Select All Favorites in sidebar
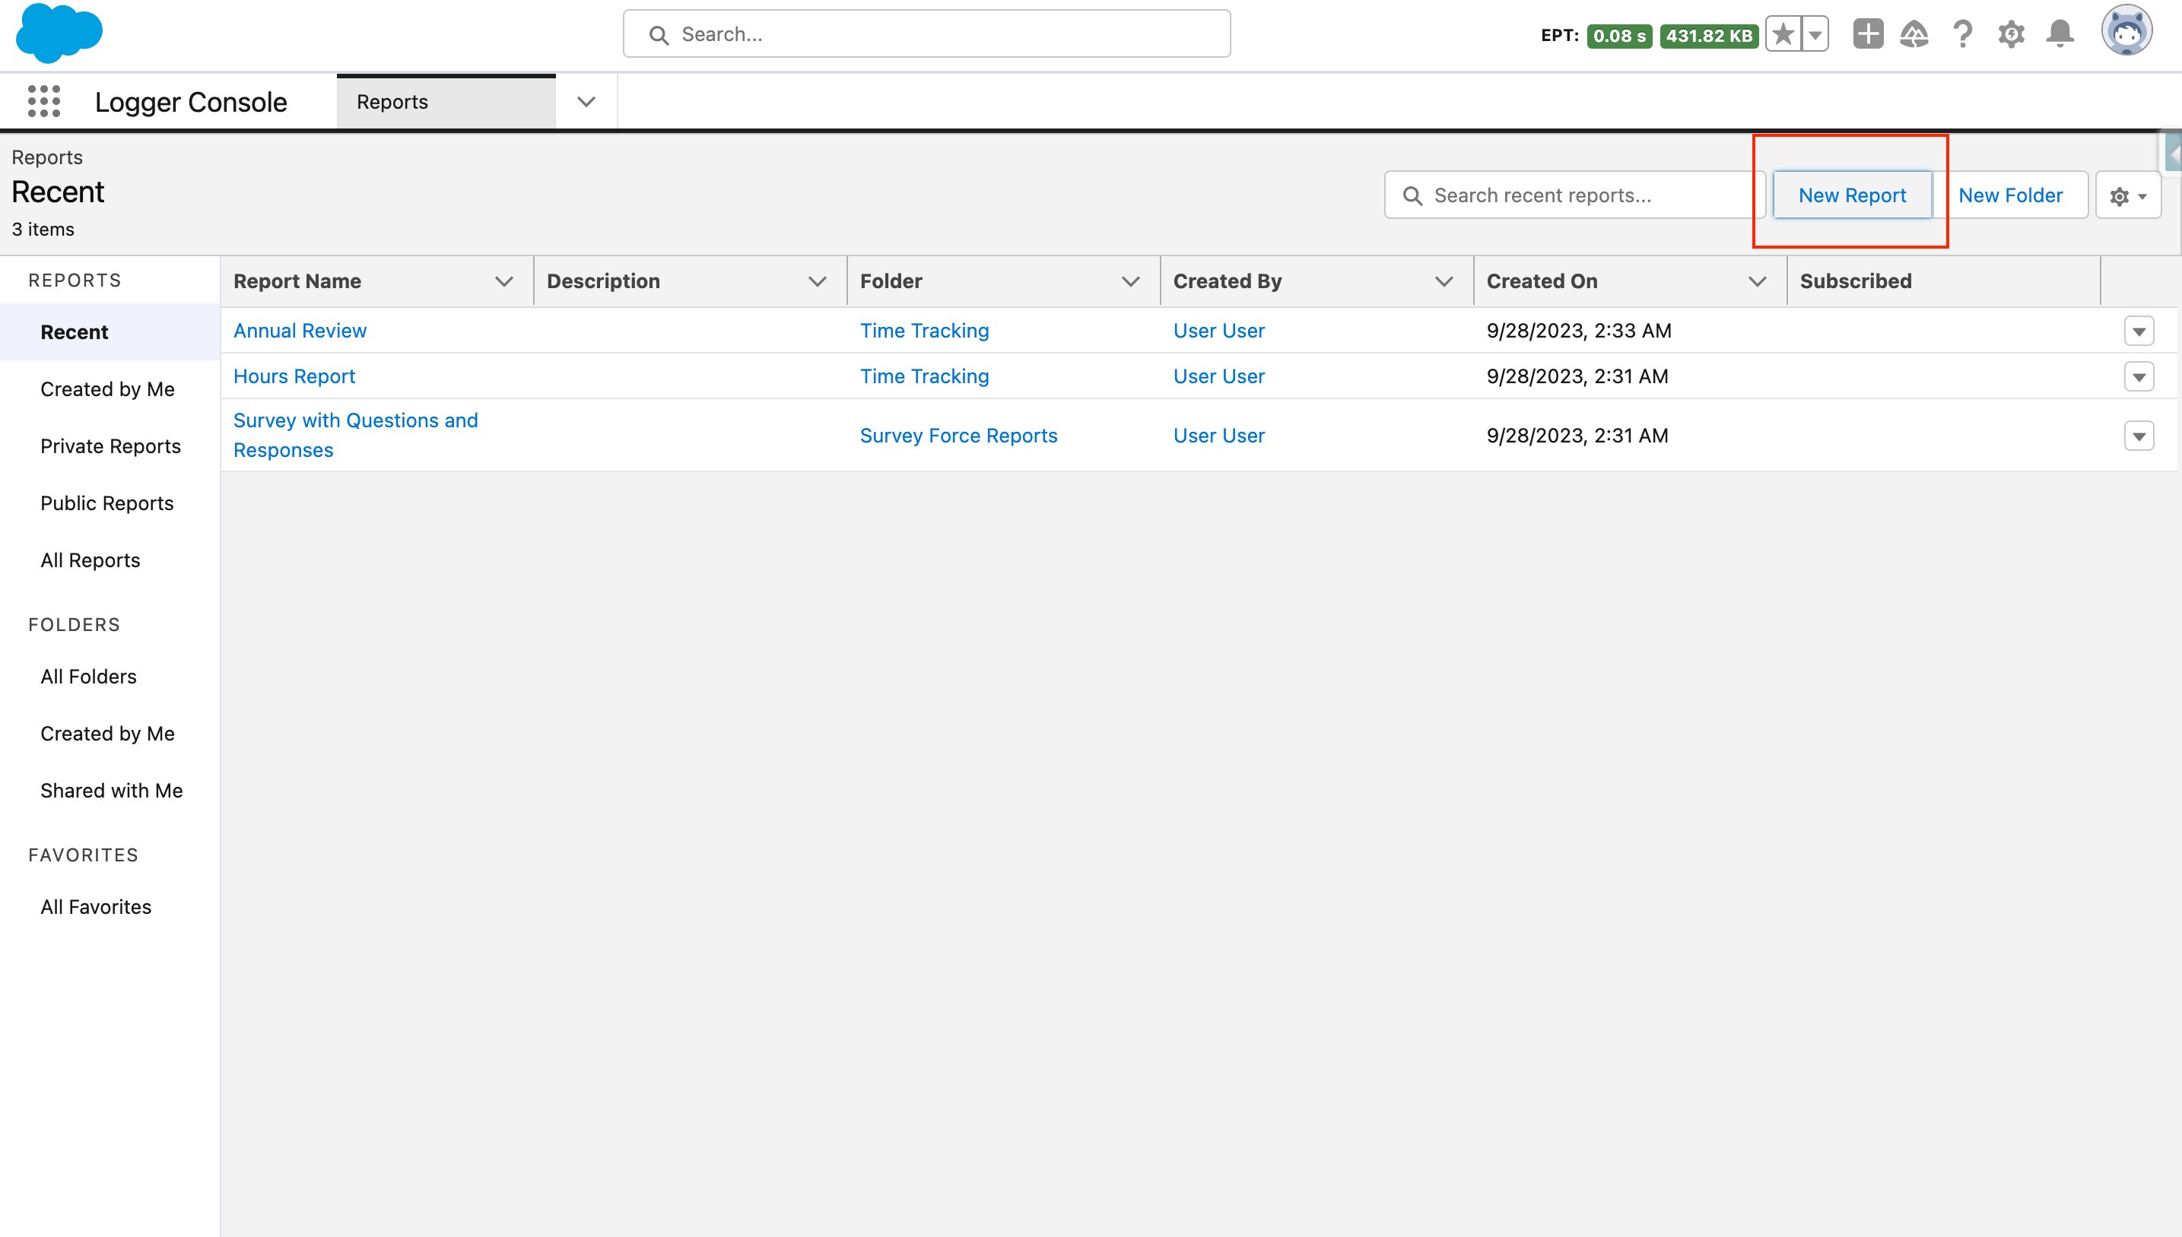Screen dimensions: 2182x1237 pyautogui.click(x=96, y=906)
